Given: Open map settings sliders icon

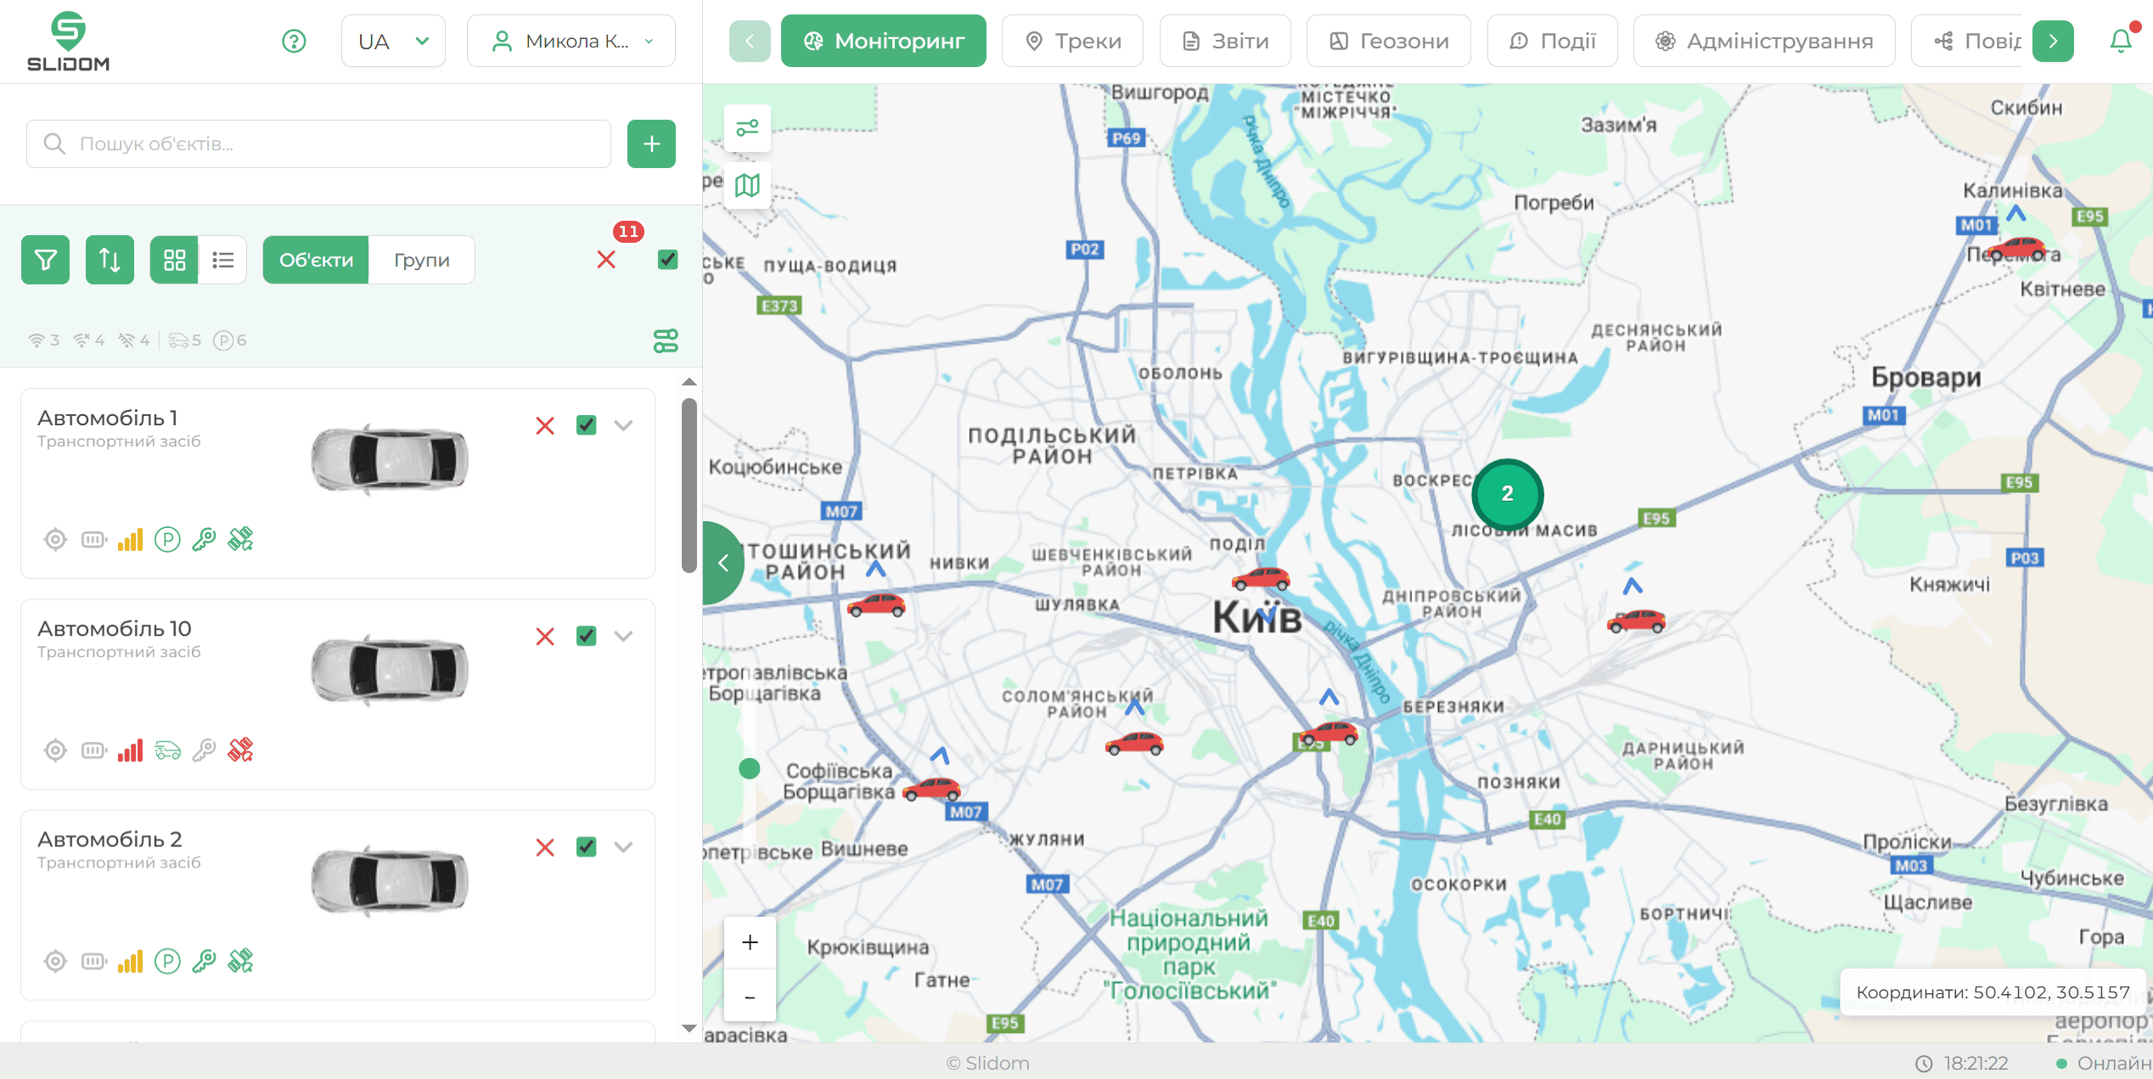Looking at the screenshot, I should tap(747, 128).
